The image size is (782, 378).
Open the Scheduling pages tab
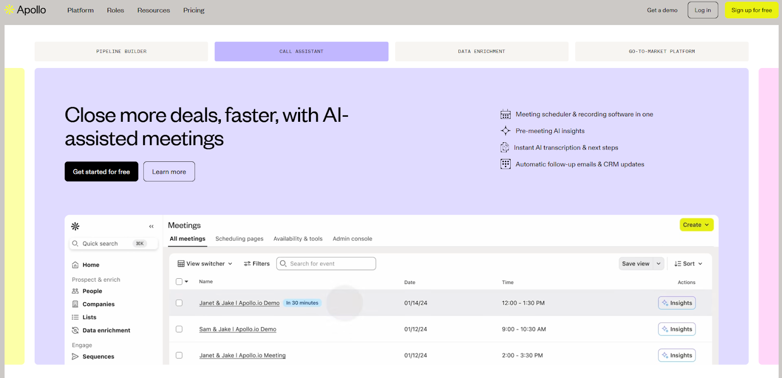[x=239, y=239]
